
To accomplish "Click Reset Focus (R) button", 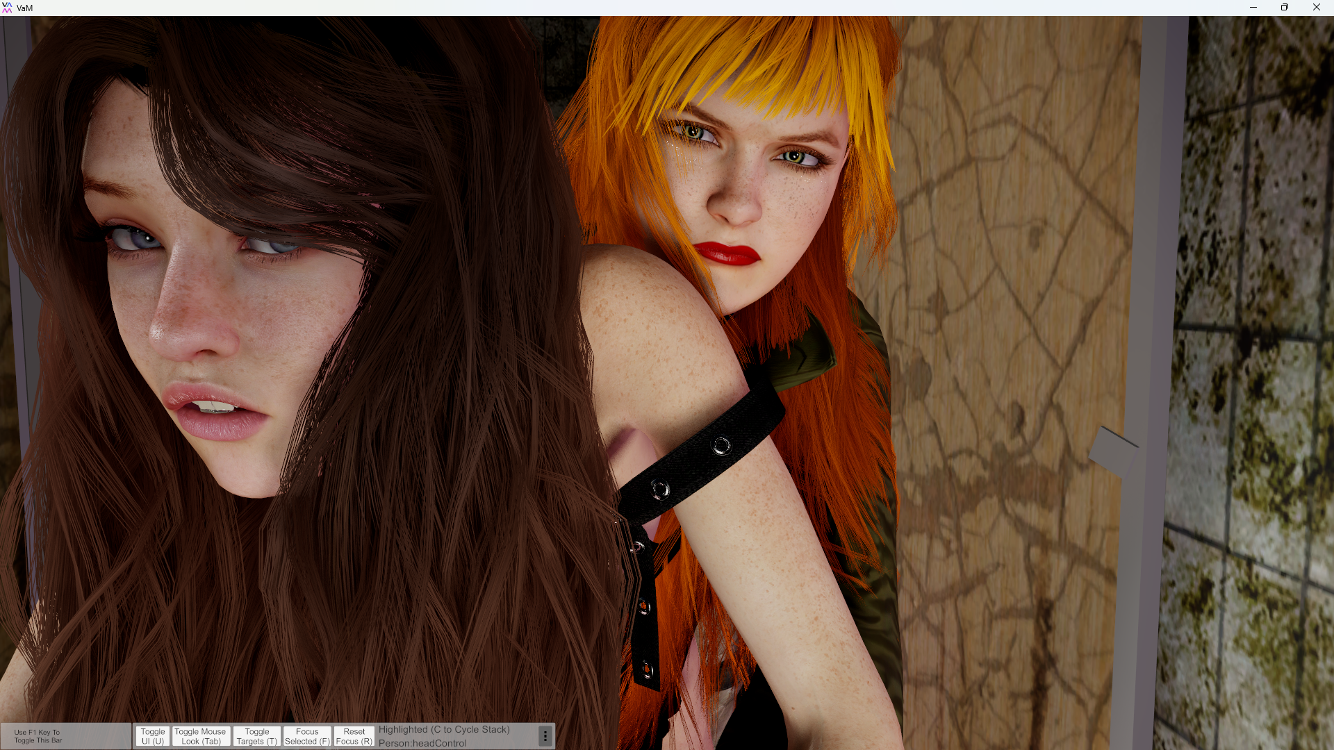I will coord(354,736).
